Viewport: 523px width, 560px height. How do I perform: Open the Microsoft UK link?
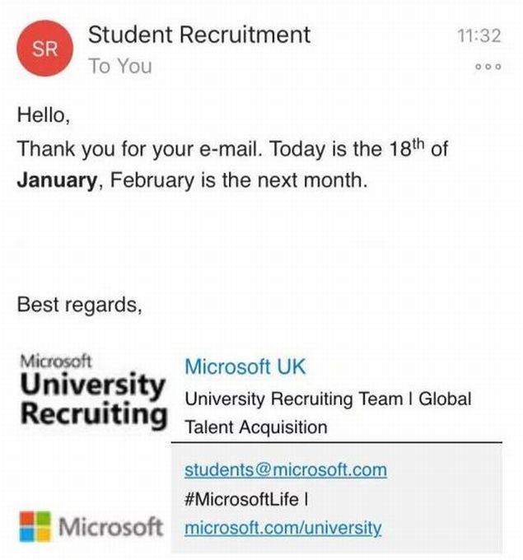(245, 366)
